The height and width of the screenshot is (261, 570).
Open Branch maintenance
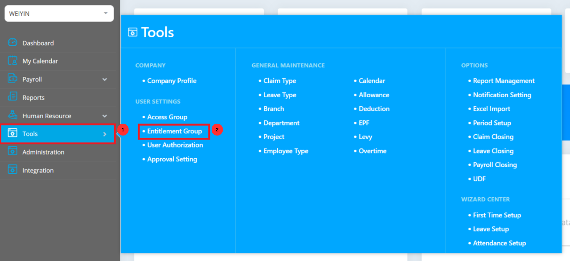(274, 109)
